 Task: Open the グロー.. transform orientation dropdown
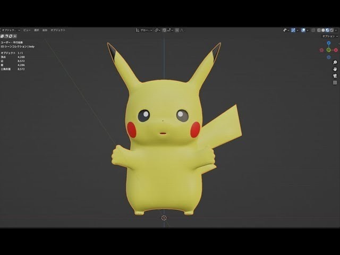144,30
